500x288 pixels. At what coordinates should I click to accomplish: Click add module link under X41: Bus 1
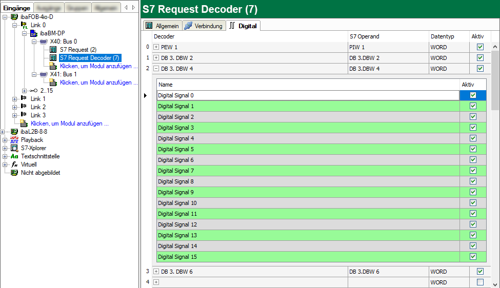[98, 83]
